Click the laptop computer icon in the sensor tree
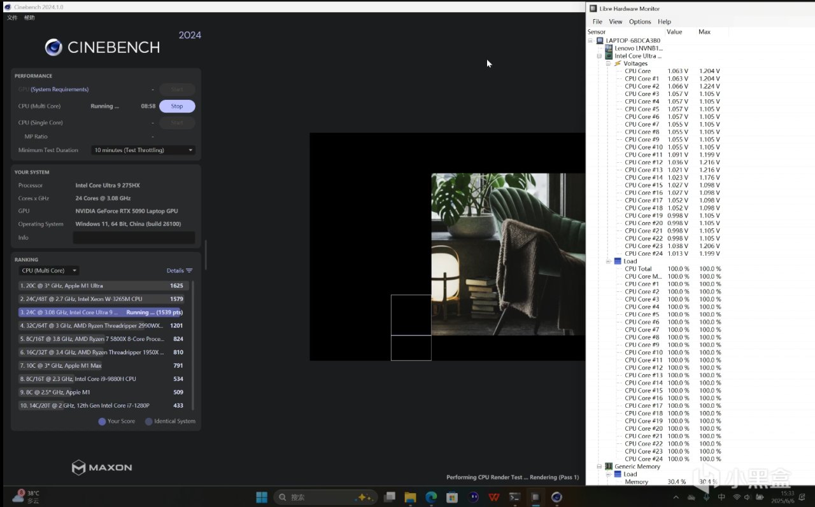815x507 pixels. 600,41
